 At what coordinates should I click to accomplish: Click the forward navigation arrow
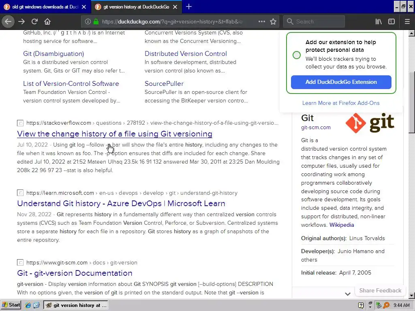coord(21,21)
